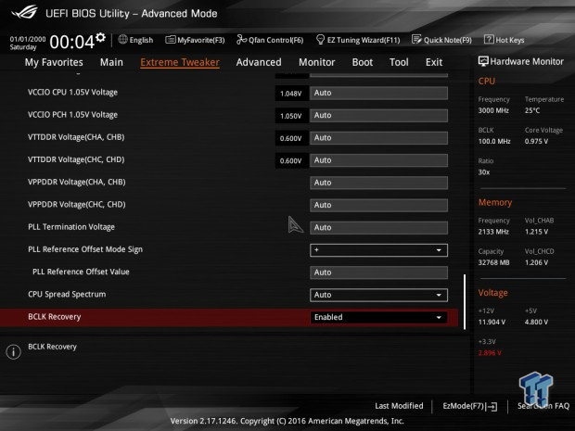Click VPPDDR Voltage(CHA, CHB) Auto field

tap(378, 183)
